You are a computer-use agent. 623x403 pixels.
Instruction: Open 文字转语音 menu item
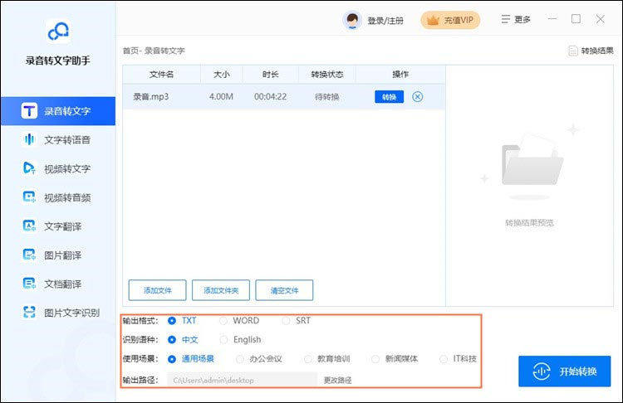pos(58,139)
